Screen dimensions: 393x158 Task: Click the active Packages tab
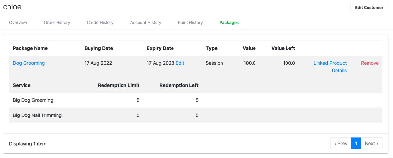coord(229,23)
